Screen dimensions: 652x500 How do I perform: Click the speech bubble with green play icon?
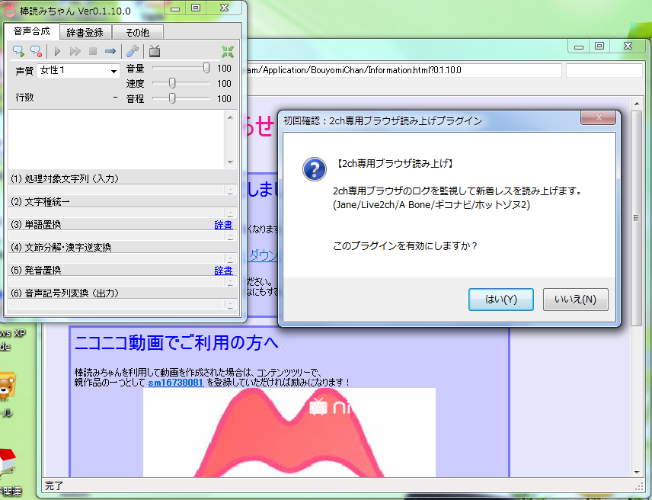(x=18, y=51)
